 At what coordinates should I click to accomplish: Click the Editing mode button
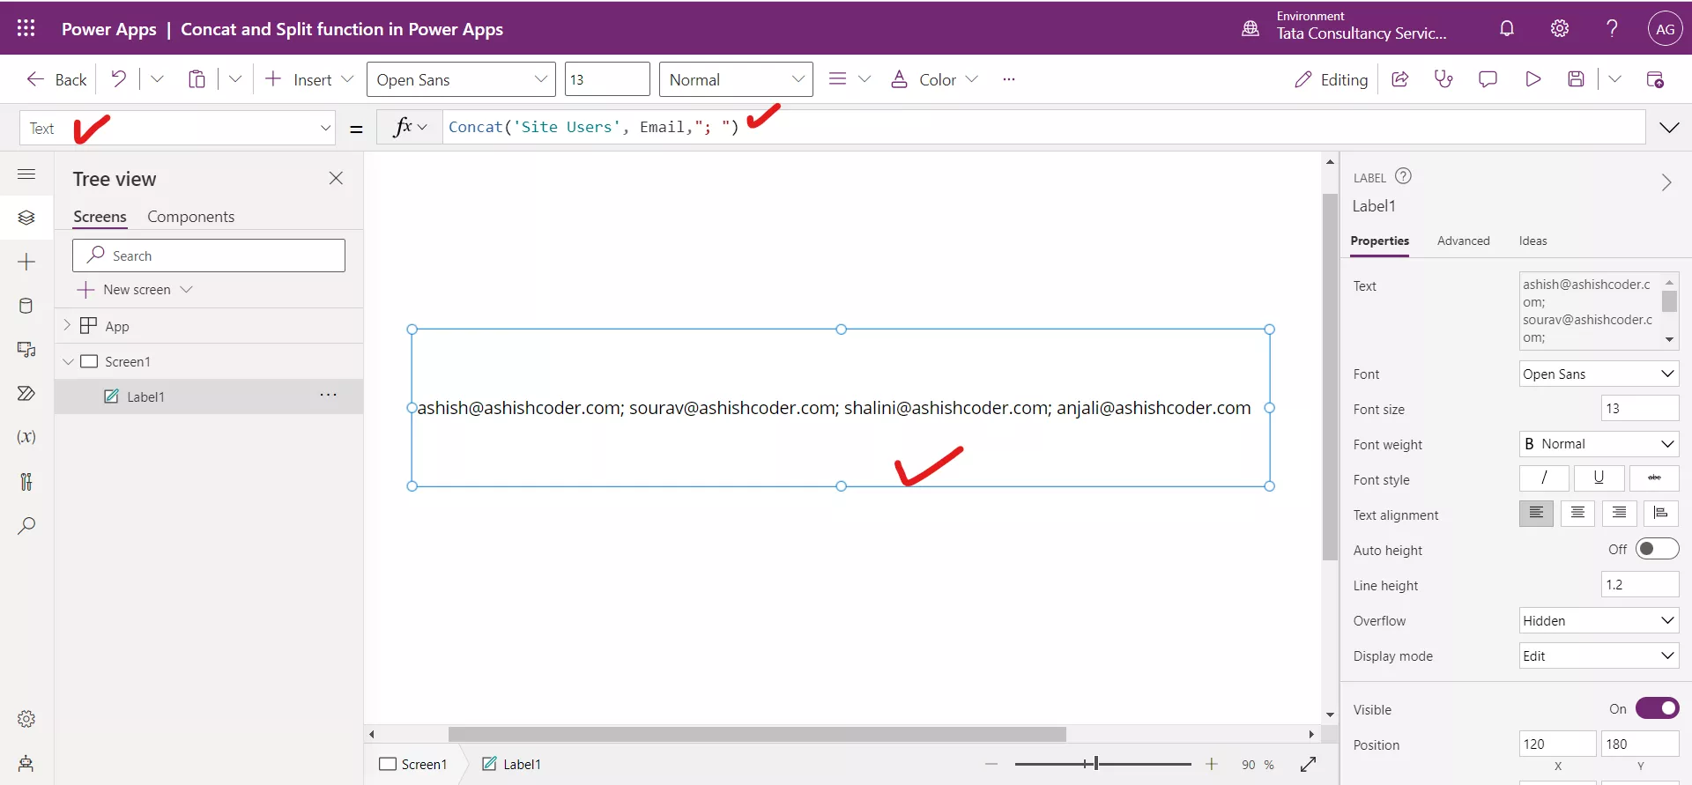pyautogui.click(x=1331, y=79)
